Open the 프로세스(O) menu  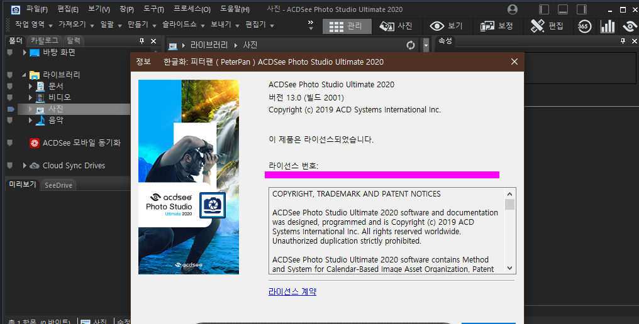[192, 9]
